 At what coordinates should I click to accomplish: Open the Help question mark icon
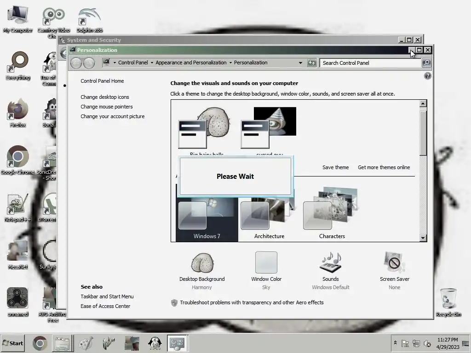coord(427,76)
